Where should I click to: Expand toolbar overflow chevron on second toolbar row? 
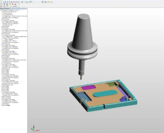pos(19,4)
